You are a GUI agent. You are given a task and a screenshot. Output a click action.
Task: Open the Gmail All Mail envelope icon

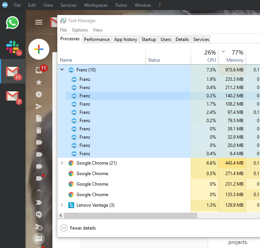(39, 238)
